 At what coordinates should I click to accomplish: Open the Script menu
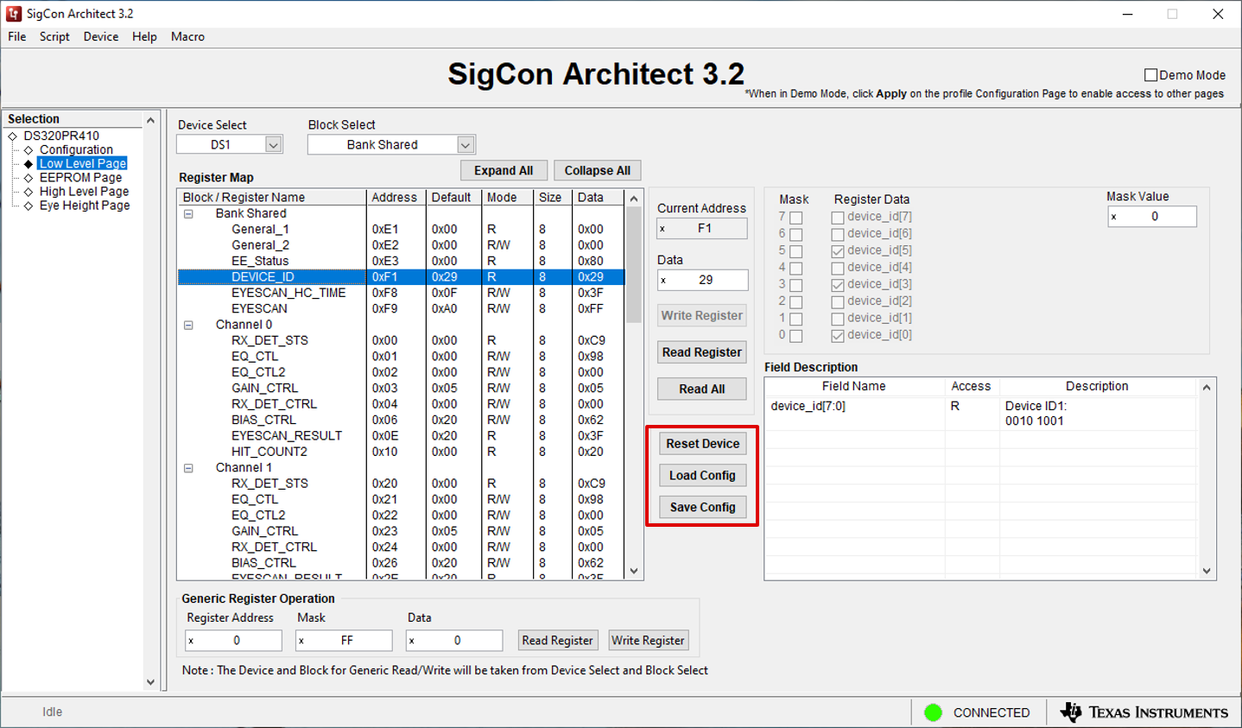(x=54, y=36)
